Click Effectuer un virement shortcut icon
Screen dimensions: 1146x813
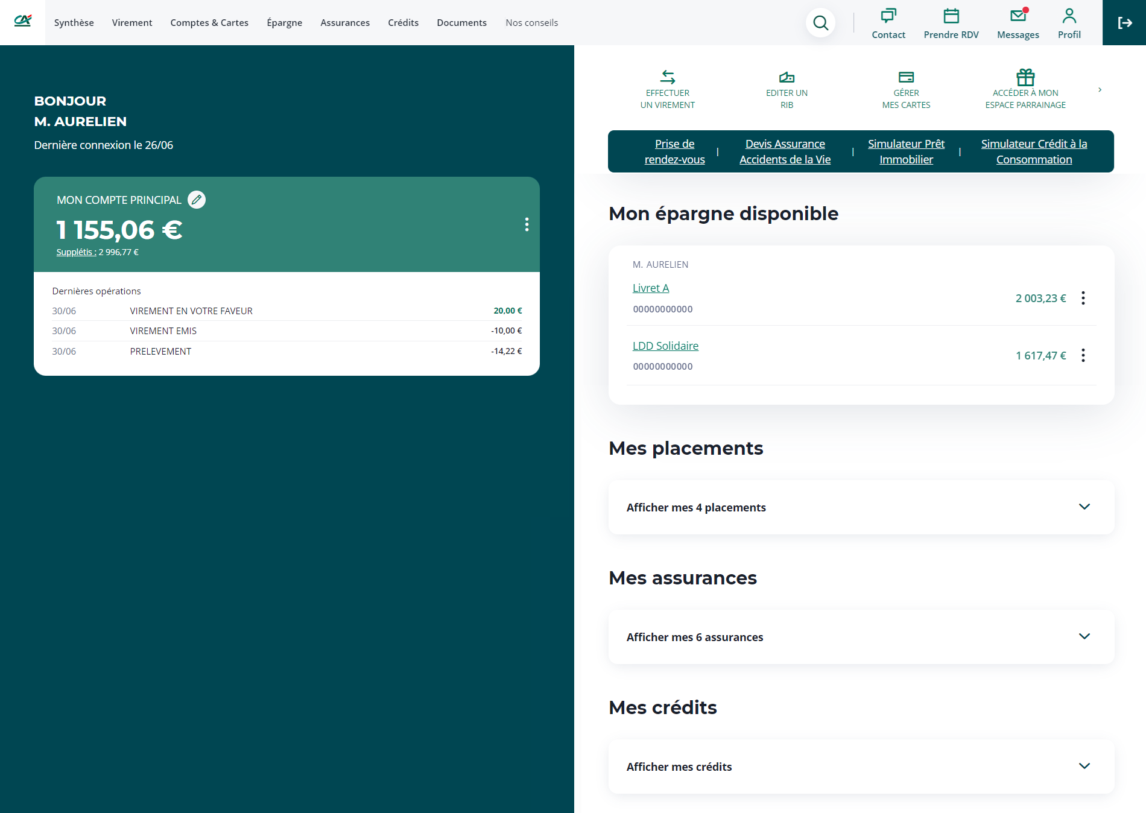click(667, 77)
